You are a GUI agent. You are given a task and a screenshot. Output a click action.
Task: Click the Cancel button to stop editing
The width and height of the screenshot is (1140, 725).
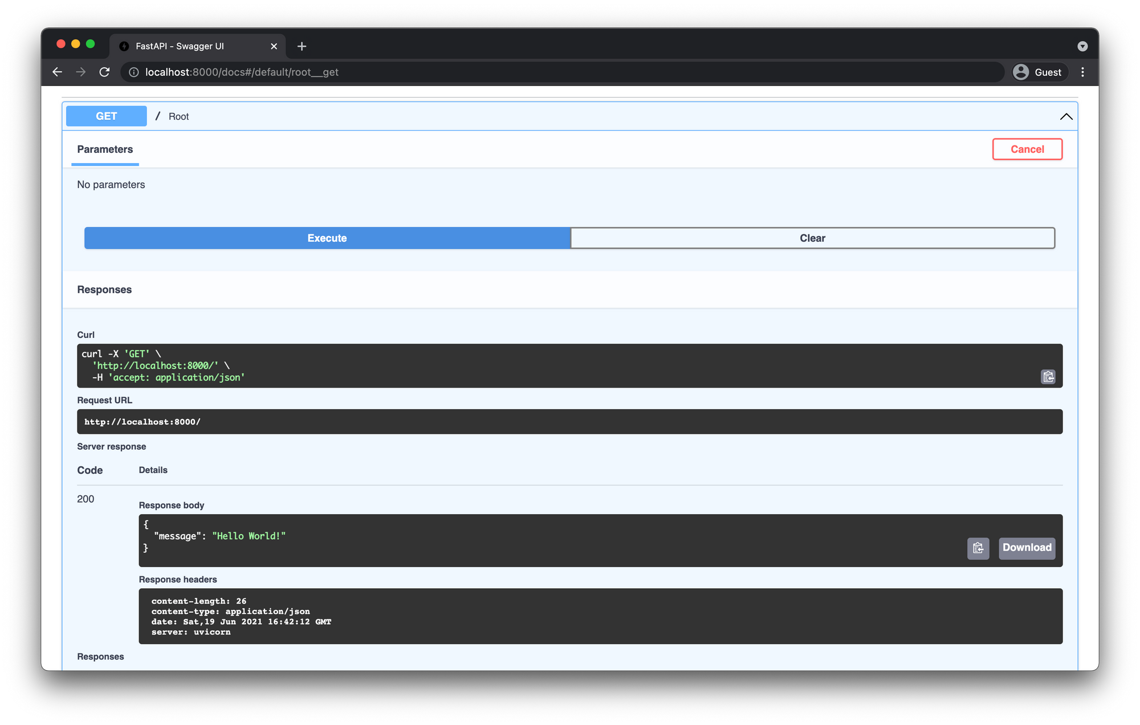coord(1028,149)
